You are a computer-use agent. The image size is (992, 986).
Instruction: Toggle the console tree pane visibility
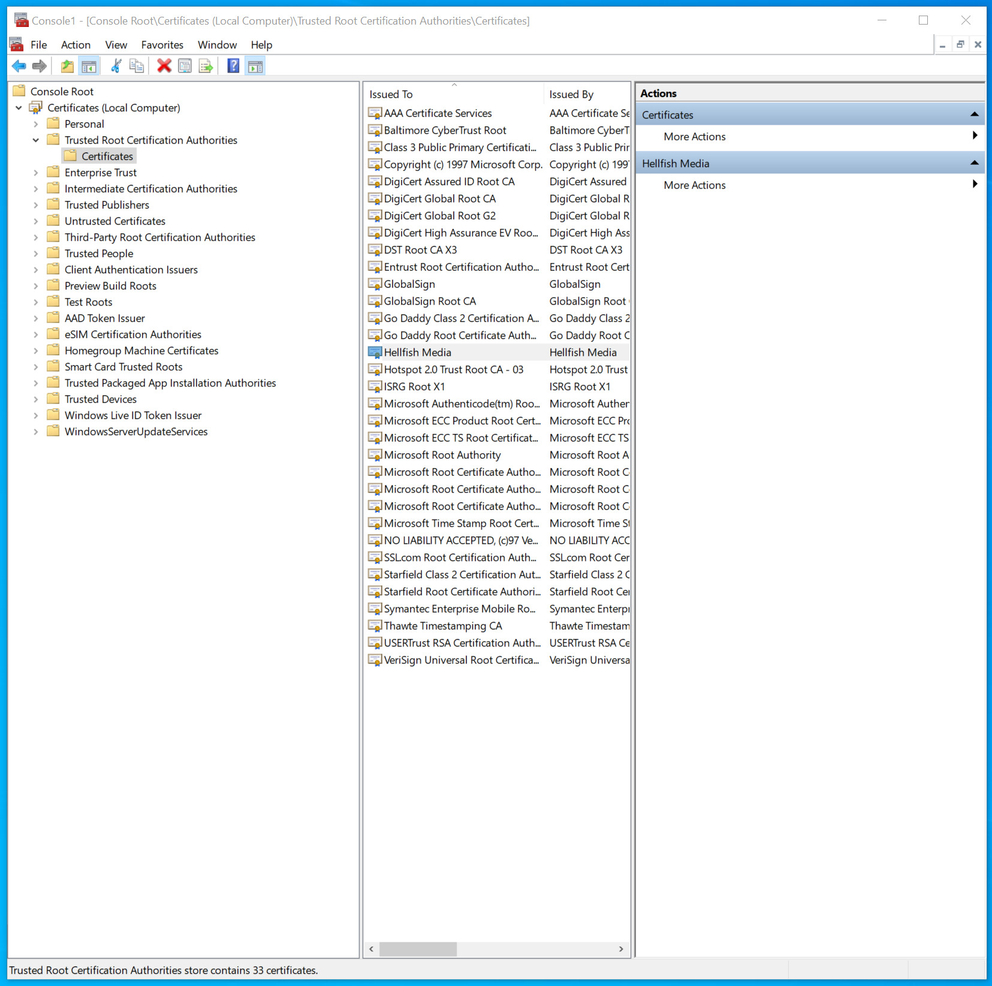[x=89, y=66]
